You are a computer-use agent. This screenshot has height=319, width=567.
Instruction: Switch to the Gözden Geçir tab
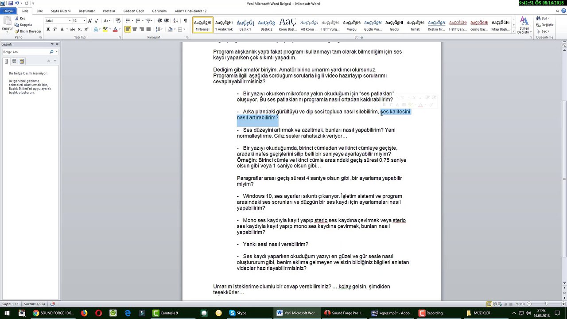pyautogui.click(x=133, y=11)
